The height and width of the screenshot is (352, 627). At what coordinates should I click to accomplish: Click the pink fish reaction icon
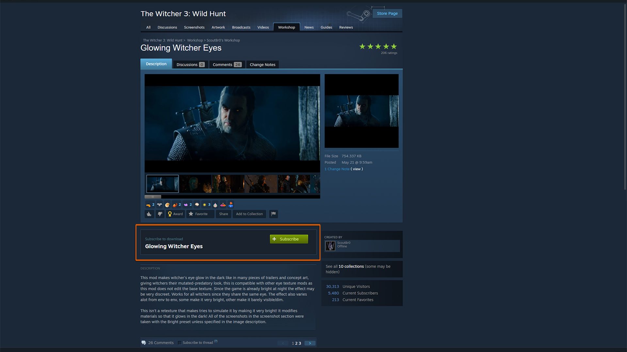click(x=223, y=205)
